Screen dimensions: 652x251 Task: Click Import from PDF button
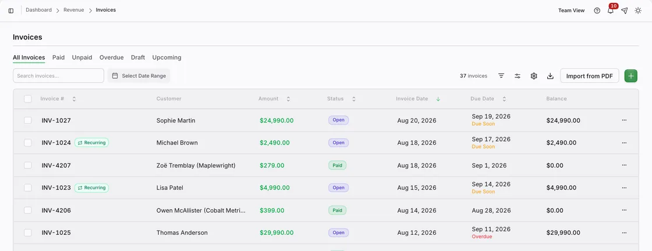pos(590,76)
